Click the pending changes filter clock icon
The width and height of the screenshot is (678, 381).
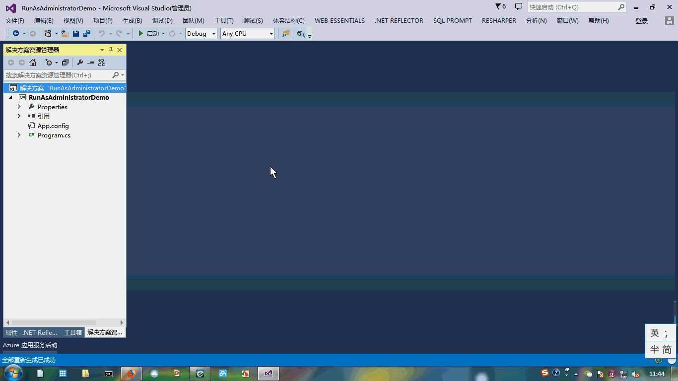(x=49, y=63)
